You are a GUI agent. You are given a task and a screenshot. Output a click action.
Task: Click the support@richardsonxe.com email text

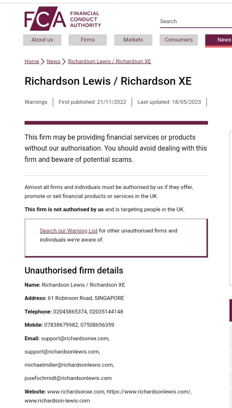[75, 338]
